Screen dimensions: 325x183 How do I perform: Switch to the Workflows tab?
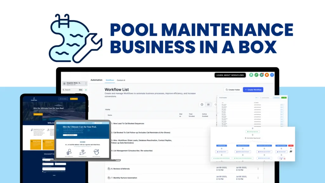click(109, 80)
